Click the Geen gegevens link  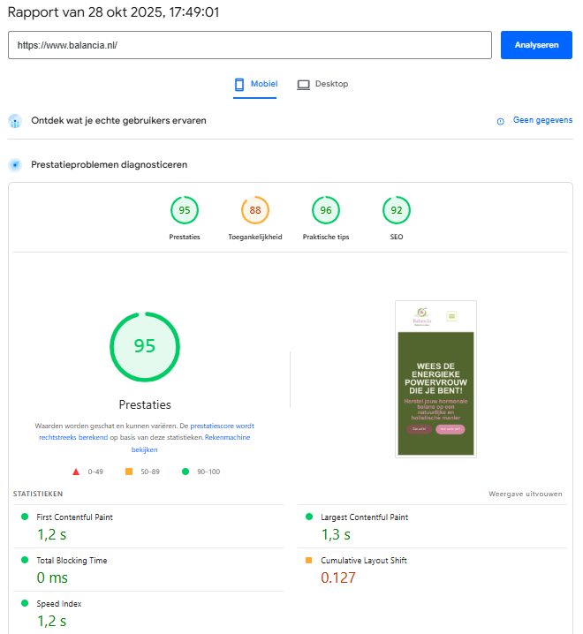coord(542,120)
